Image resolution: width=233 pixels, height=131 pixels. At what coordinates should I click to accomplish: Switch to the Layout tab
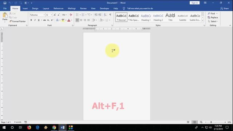point(46,8)
